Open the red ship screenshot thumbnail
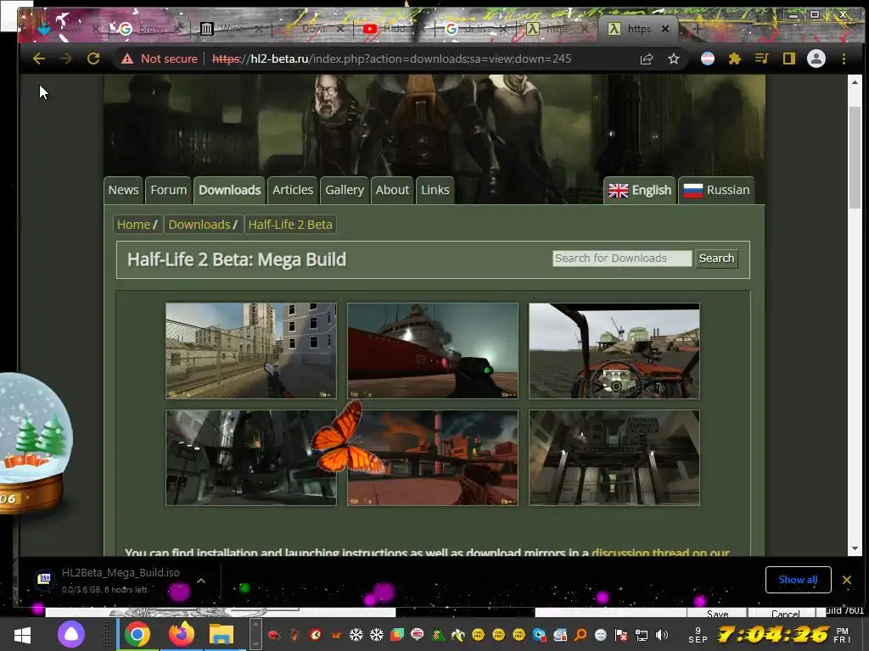Viewport: 869px width, 651px height. (x=432, y=350)
